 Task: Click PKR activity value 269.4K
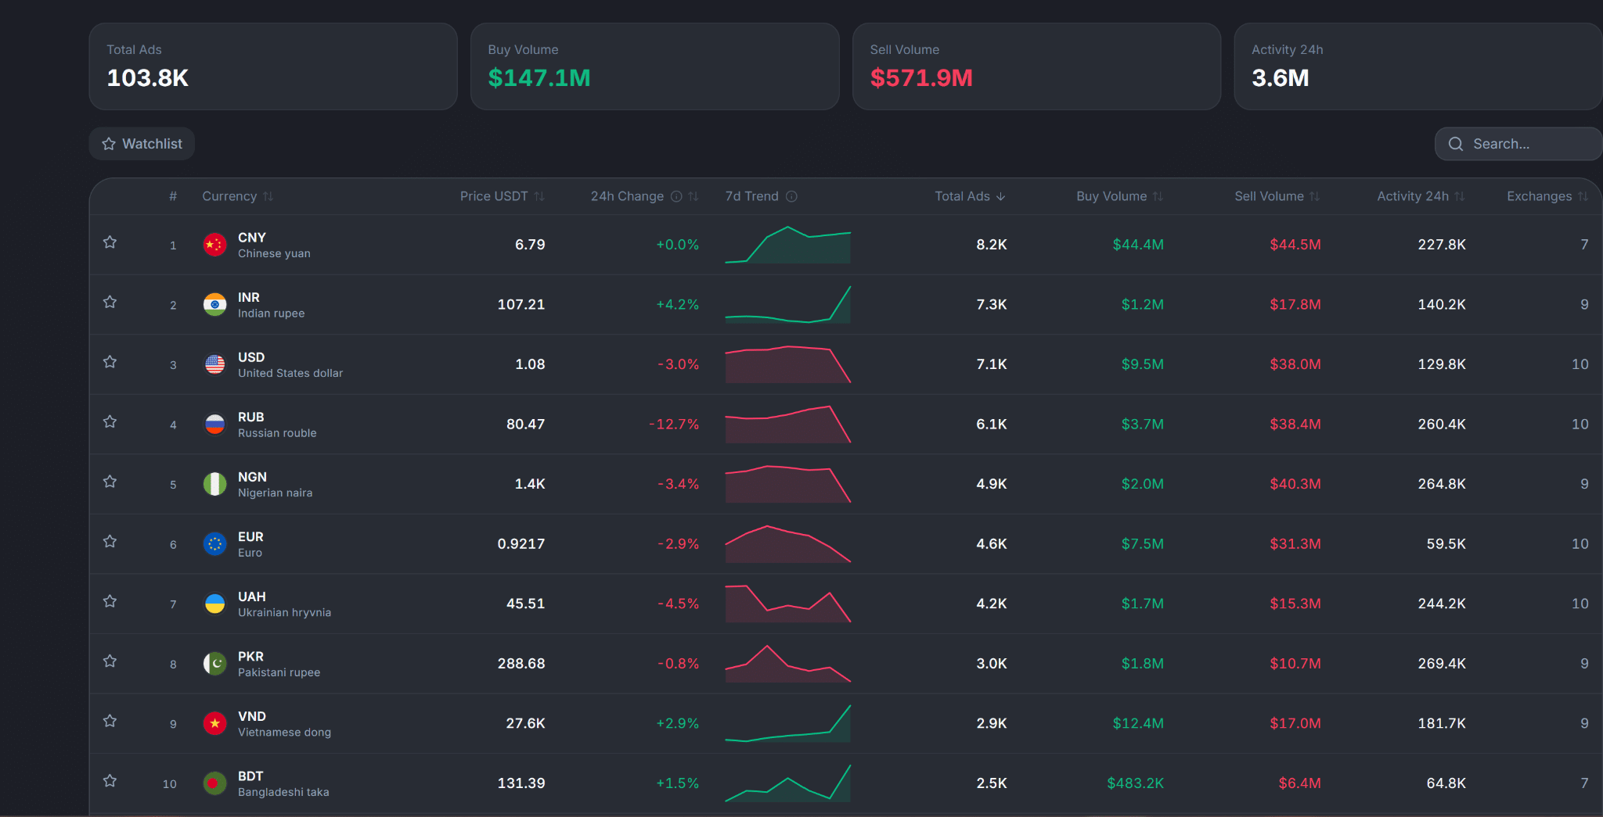pos(1442,664)
